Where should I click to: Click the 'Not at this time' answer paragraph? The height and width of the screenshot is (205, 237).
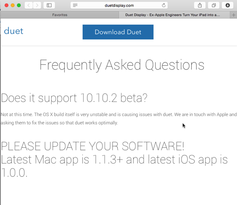[x=118, y=118]
